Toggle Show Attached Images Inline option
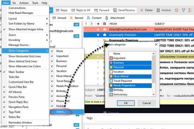This screenshot has height=129, width=194. pyautogui.click(x=25, y=29)
